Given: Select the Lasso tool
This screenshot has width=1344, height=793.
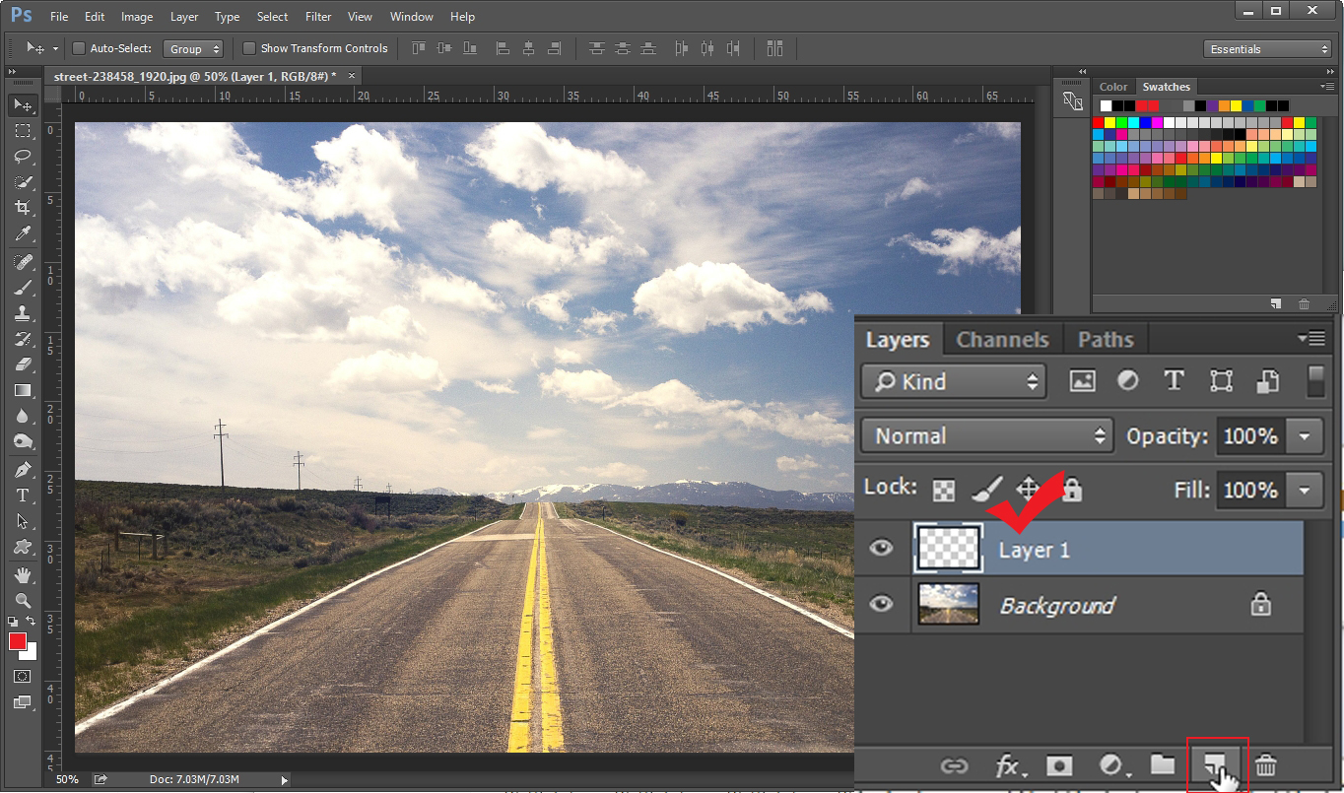Looking at the screenshot, I should 23,156.
